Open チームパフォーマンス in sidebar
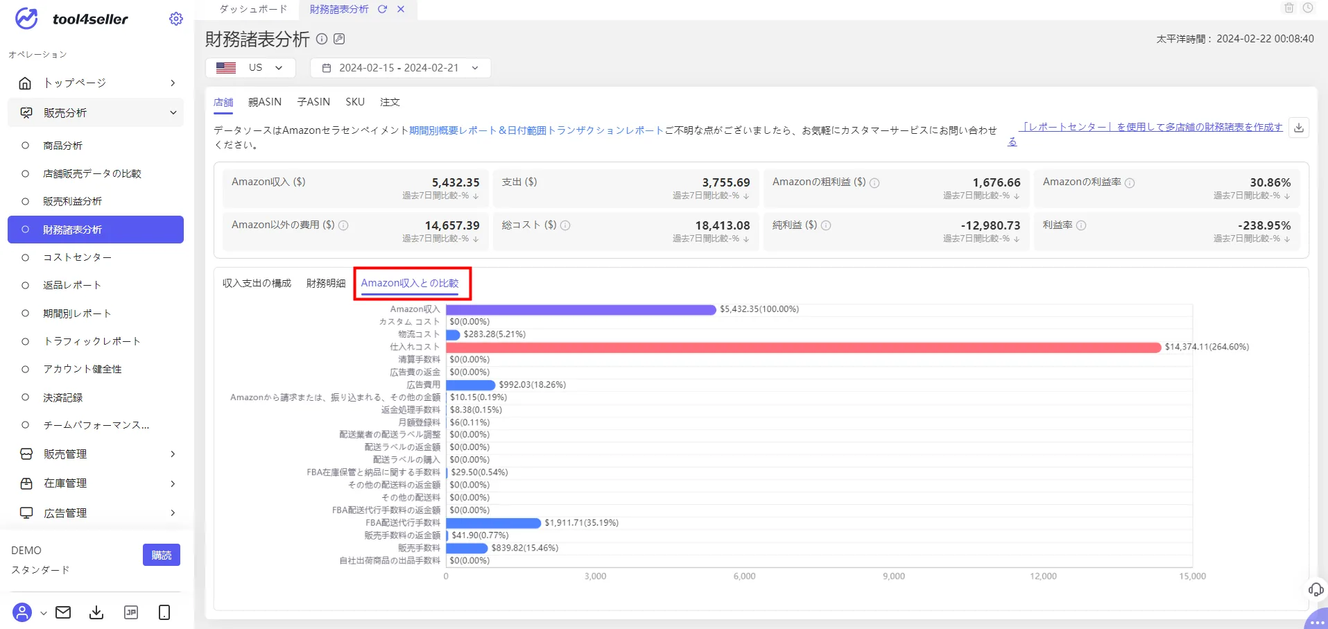Image resolution: width=1328 pixels, height=629 pixels. tap(96, 425)
